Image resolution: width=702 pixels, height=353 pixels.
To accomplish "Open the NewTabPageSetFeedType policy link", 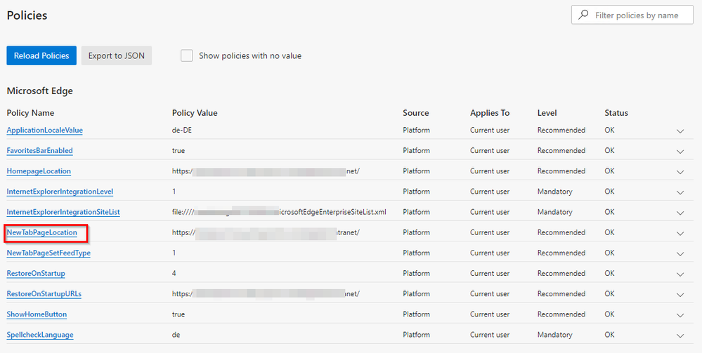I will pos(48,253).
